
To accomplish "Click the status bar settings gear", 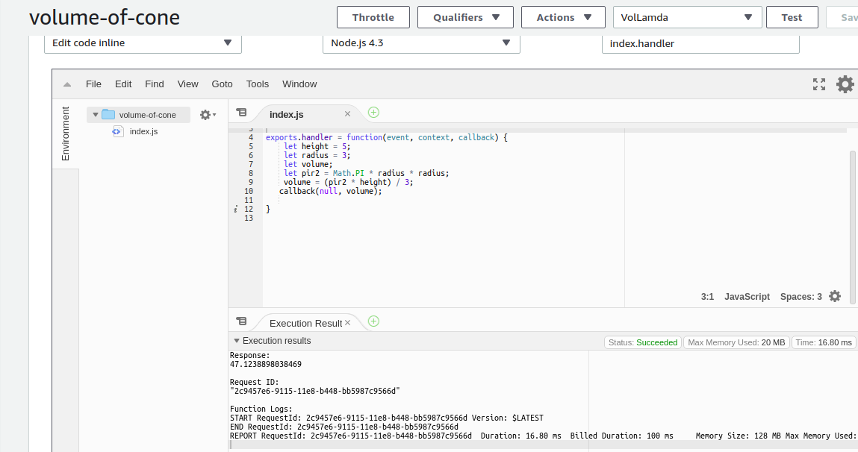I will click(835, 296).
